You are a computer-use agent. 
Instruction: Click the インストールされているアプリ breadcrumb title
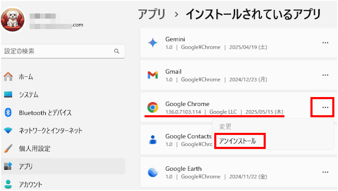253,15
